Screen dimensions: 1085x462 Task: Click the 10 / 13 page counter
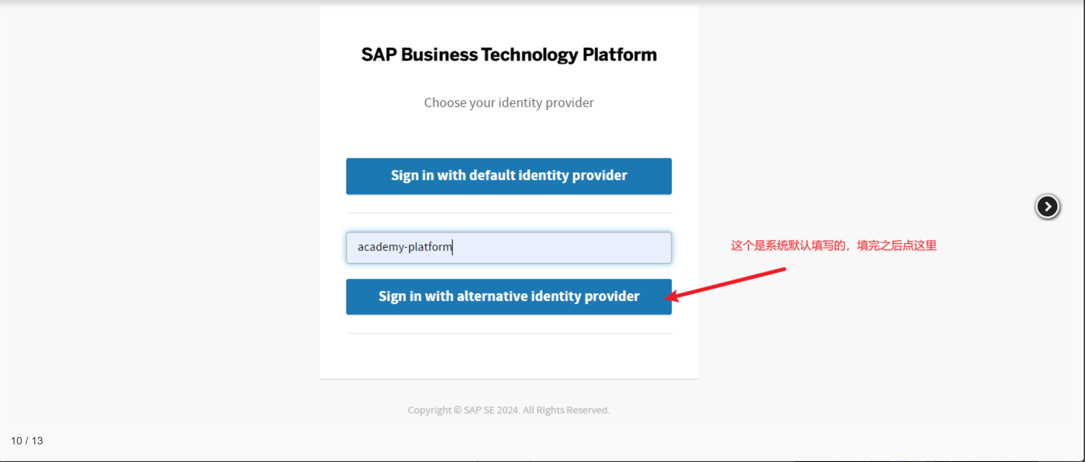pyautogui.click(x=27, y=440)
